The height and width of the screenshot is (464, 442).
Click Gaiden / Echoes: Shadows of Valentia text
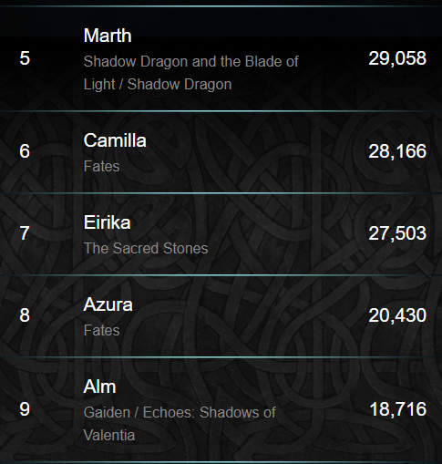180,424
